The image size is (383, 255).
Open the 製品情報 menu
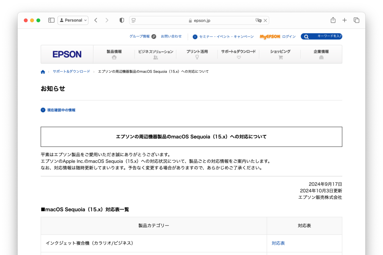coord(114,54)
